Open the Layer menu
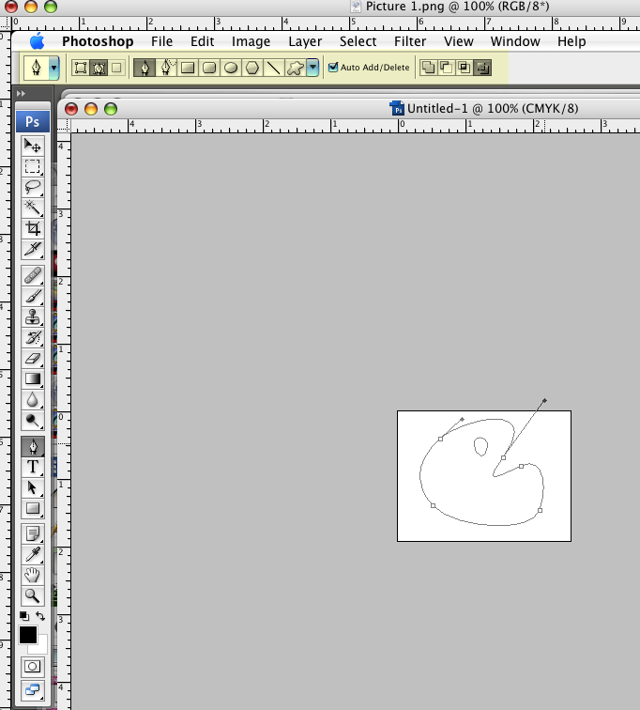 (305, 41)
